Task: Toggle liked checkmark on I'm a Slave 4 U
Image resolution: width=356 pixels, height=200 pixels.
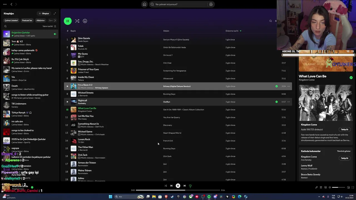Action: (x=276, y=86)
